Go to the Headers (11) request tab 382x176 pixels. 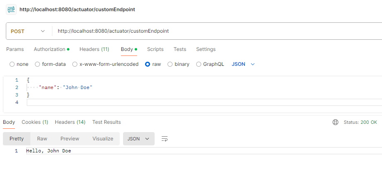94,49
